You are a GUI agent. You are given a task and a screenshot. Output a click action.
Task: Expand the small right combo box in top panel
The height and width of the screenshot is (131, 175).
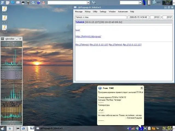140,2
